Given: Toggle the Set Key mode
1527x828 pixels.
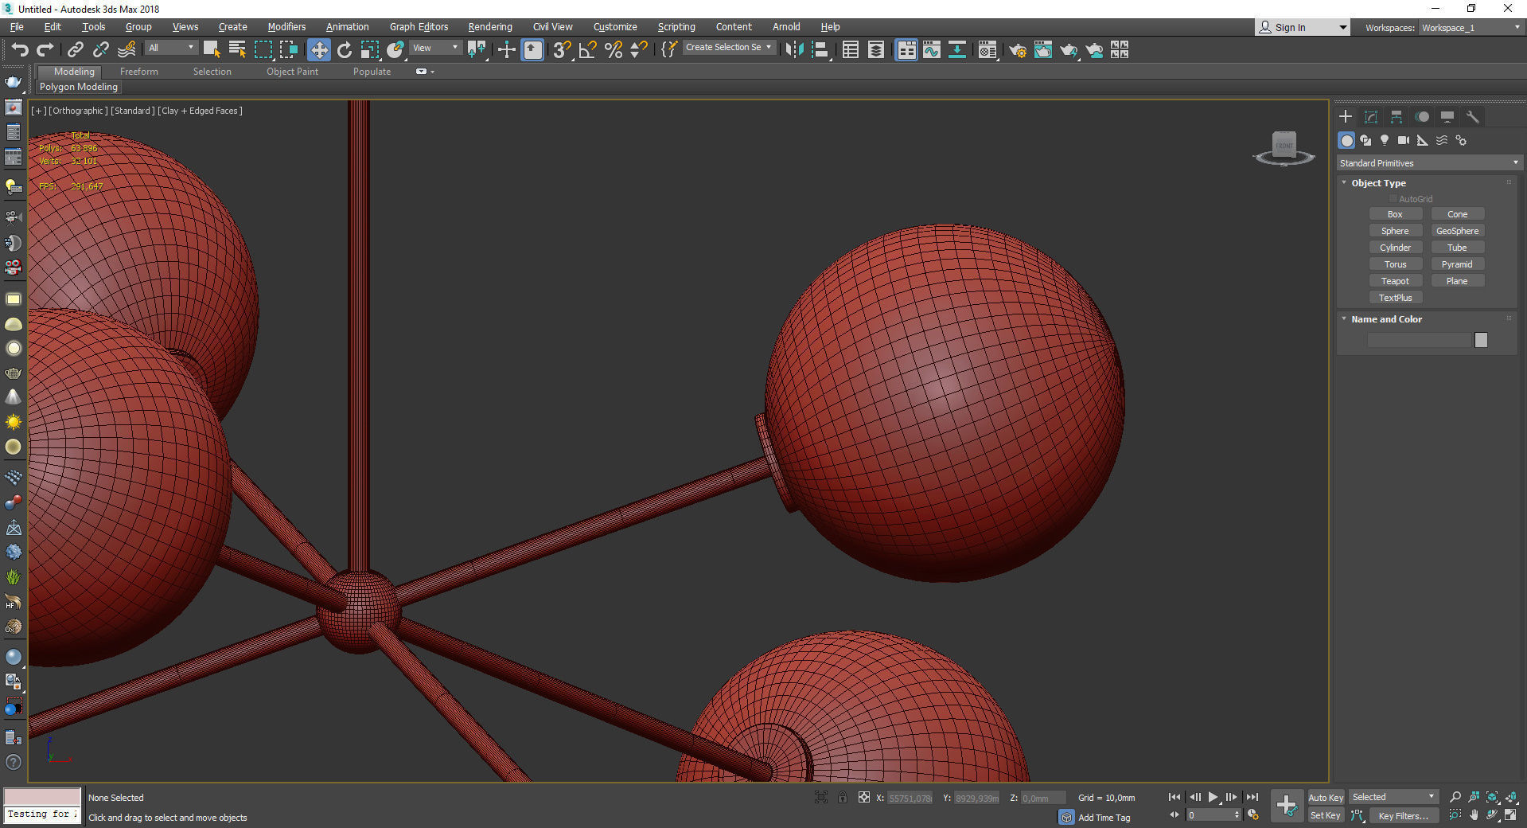Looking at the screenshot, I should coord(1326,815).
